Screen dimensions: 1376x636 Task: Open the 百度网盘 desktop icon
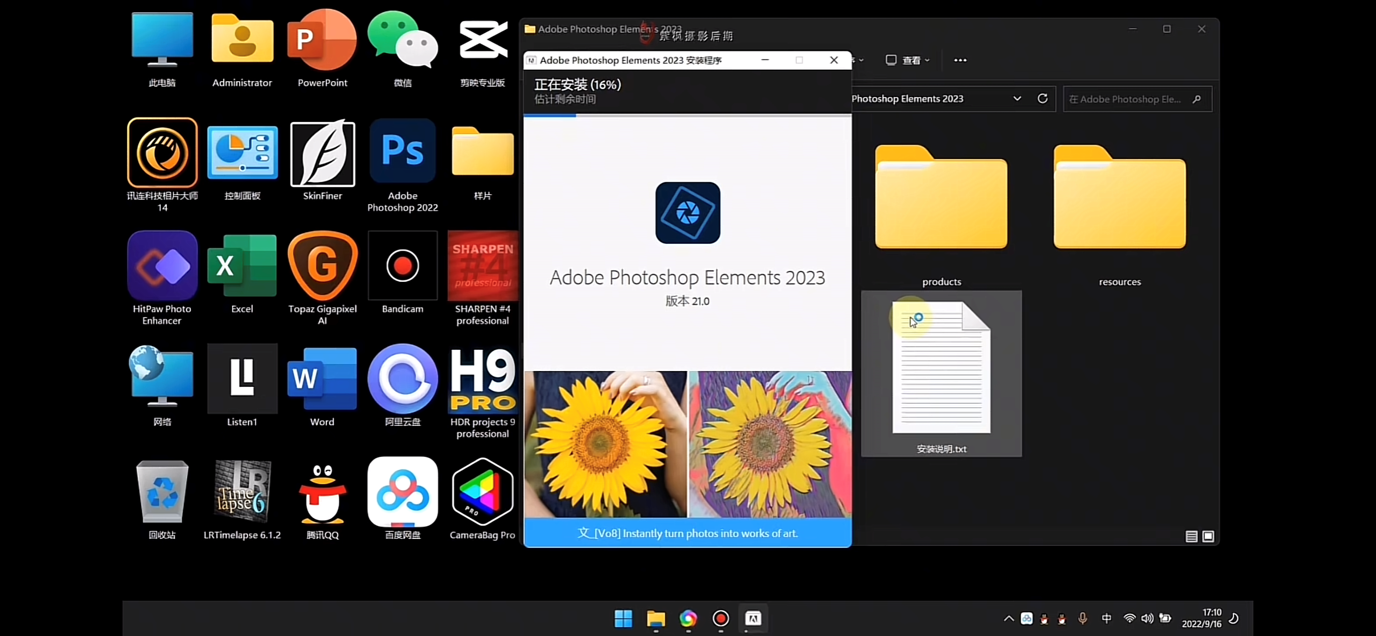(x=403, y=499)
